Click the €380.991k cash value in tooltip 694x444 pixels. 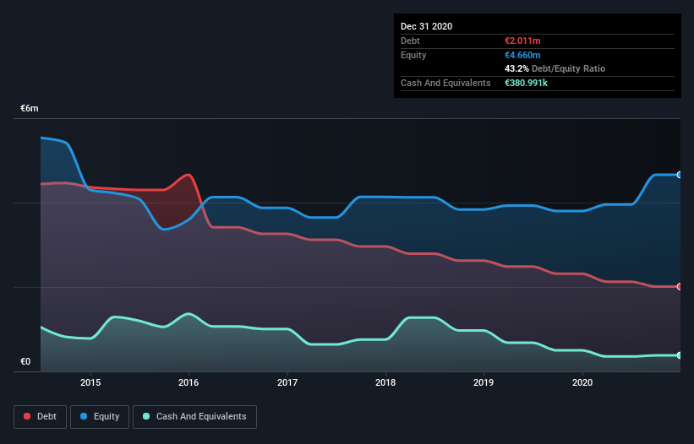pyautogui.click(x=526, y=83)
